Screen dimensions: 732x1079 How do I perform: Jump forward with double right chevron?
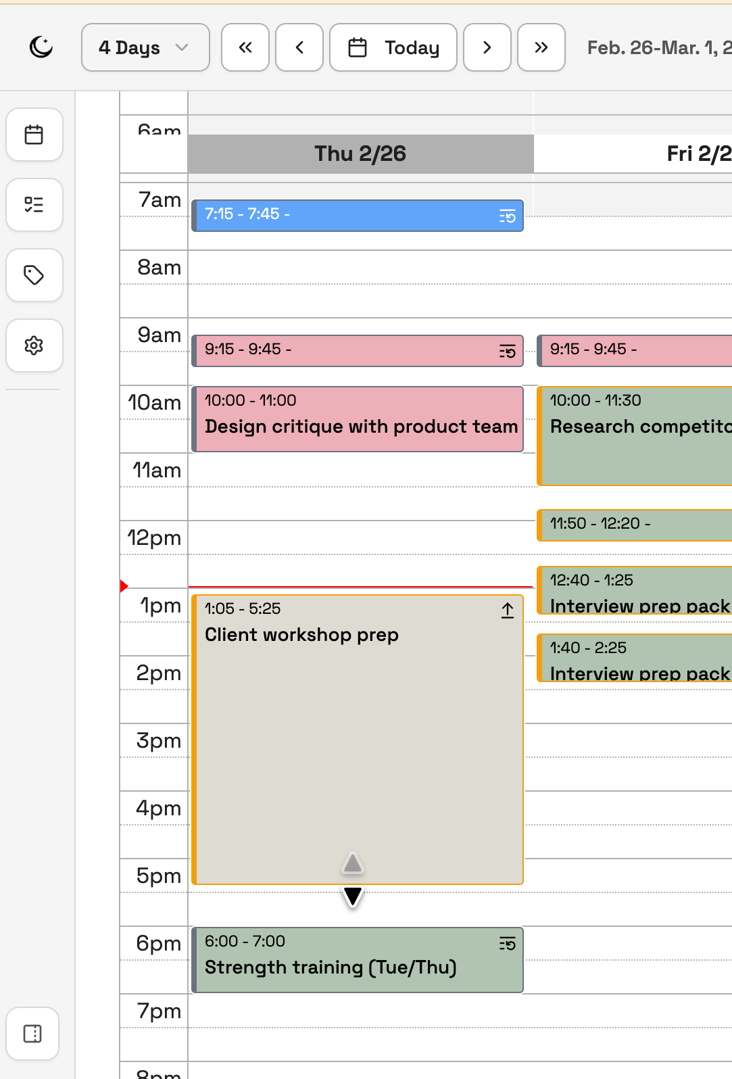tap(541, 47)
